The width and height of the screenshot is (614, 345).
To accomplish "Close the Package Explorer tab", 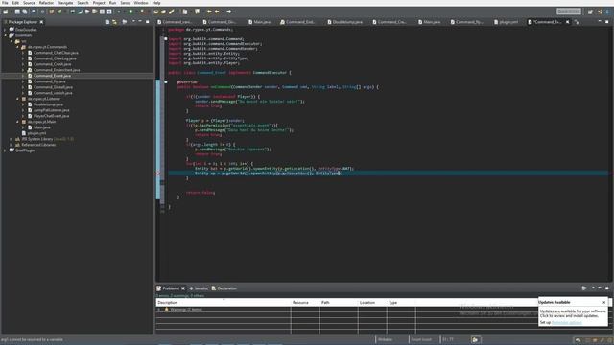I will [41, 22].
